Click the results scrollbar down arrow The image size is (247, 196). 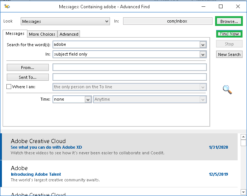click(x=243, y=192)
